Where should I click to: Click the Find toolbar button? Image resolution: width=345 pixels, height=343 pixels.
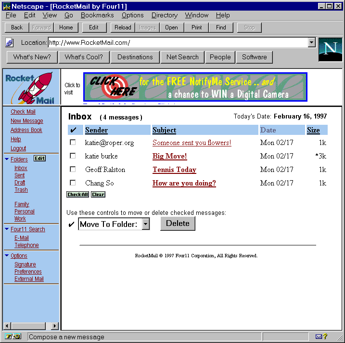click(221, 27)
